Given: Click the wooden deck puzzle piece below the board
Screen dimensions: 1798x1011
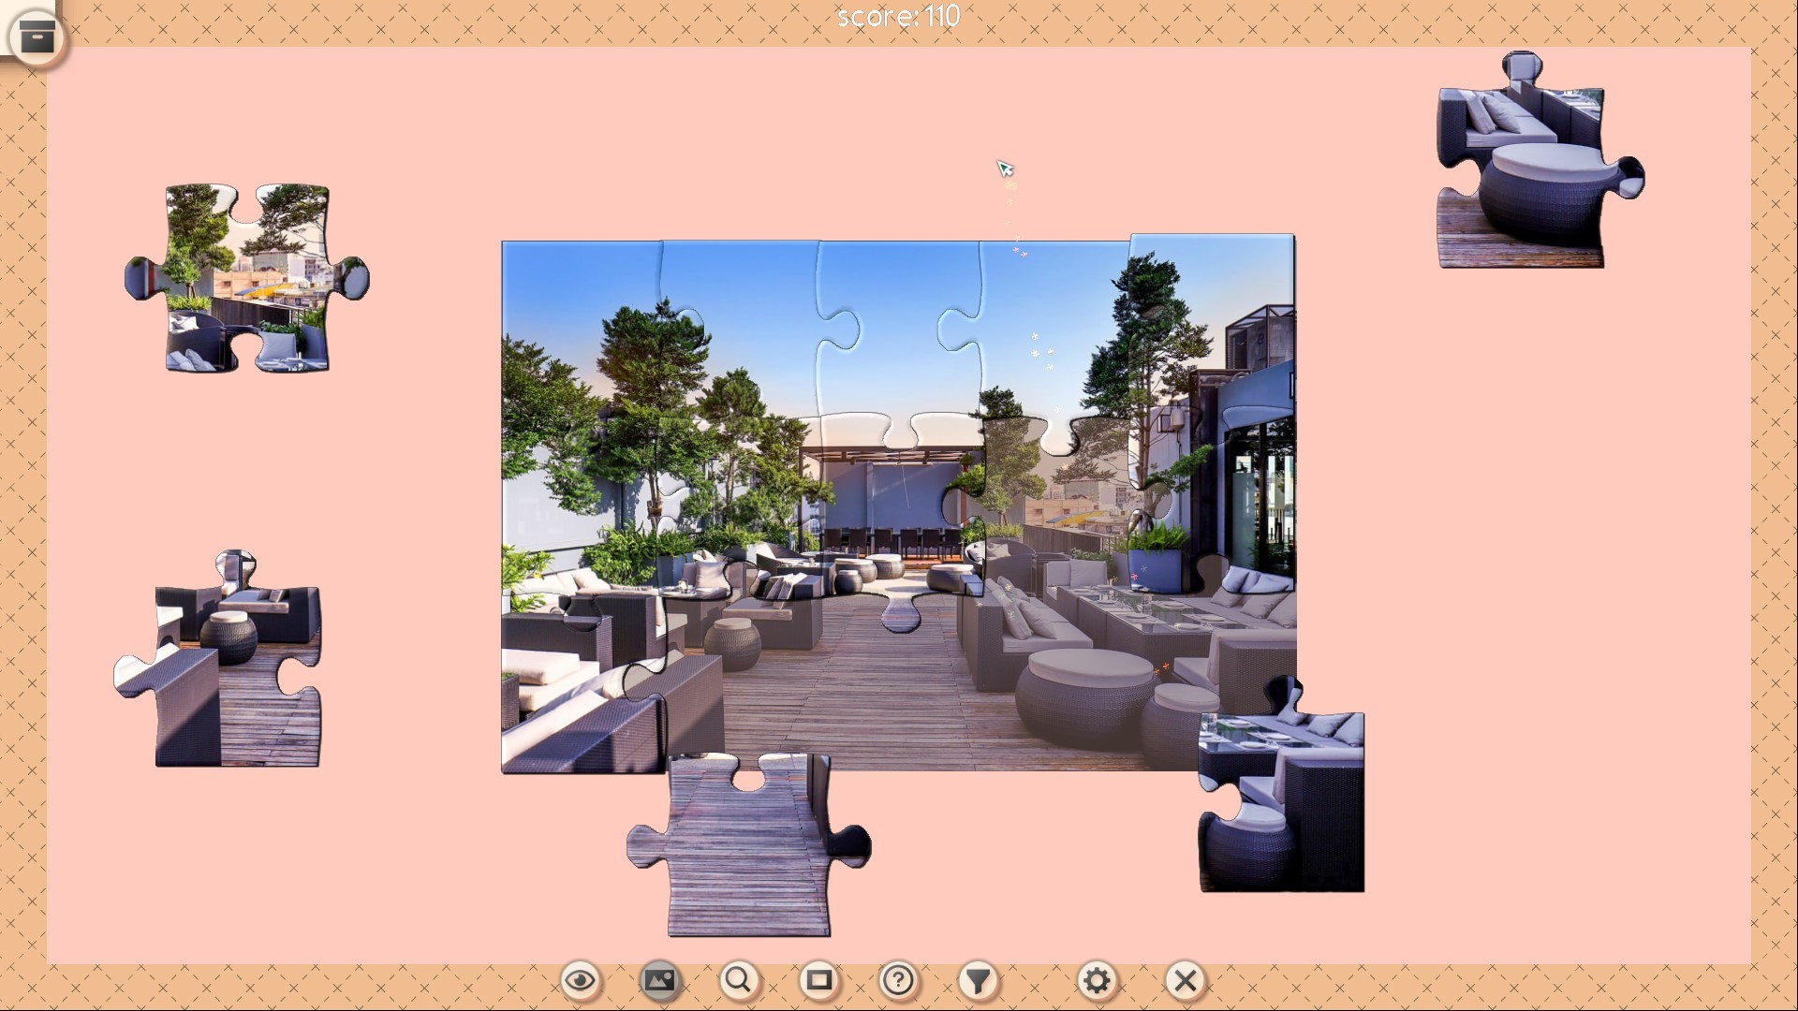Looking at the screenshot, I should point(749,842).
